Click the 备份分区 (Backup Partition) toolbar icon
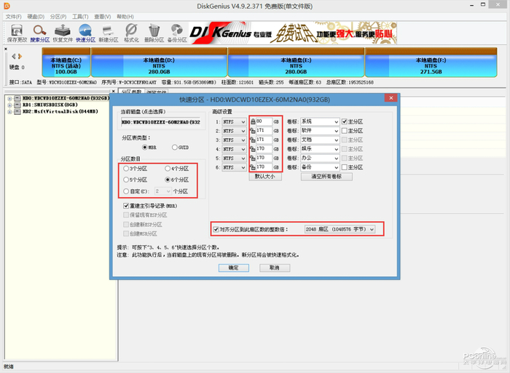510x373 pixels. pos(177,32)
